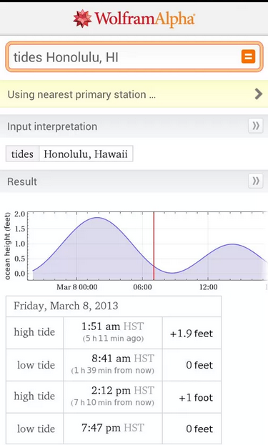The image size is (268, 445).
Task: Select the Input interpretation header label
Action: [x=52, y=126]
